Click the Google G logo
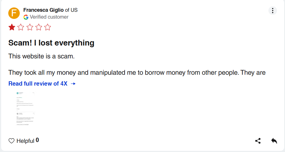This screenshot has height=152, width=285. pos(26,17)
